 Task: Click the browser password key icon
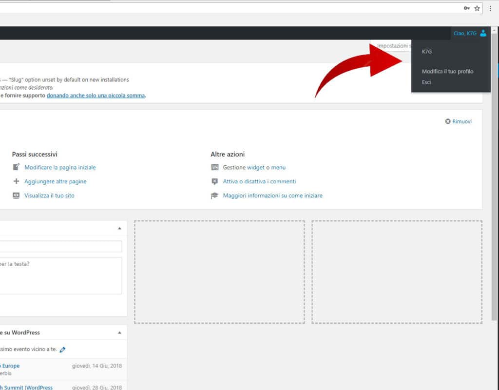466,8
